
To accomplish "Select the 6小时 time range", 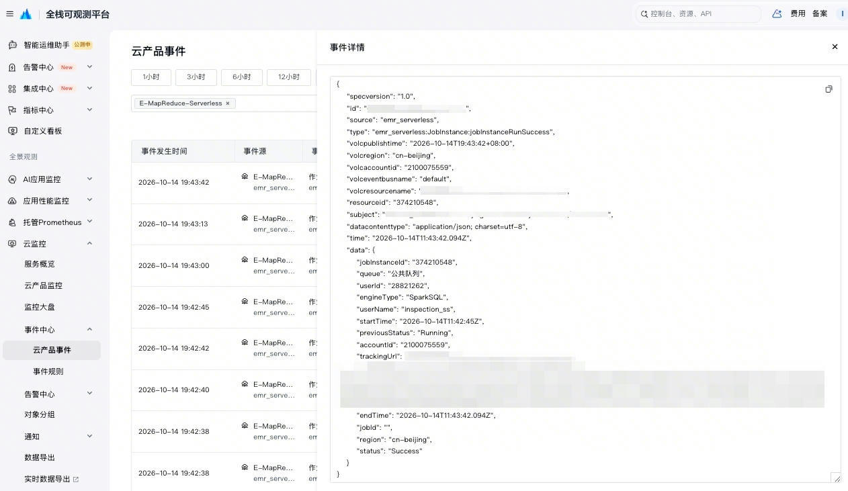I will click(242, 77).
